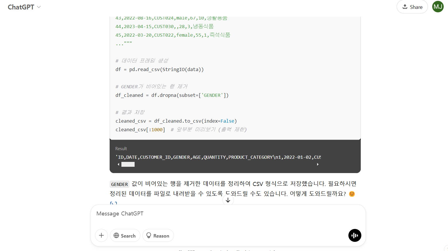Click the plus attach button

(x=101, y=236)
